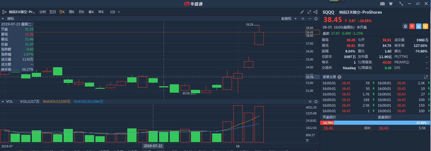The height and width of the screenshot is (151, 431).
Task: Click the 买盘报价 header
Action: [329, 117]
